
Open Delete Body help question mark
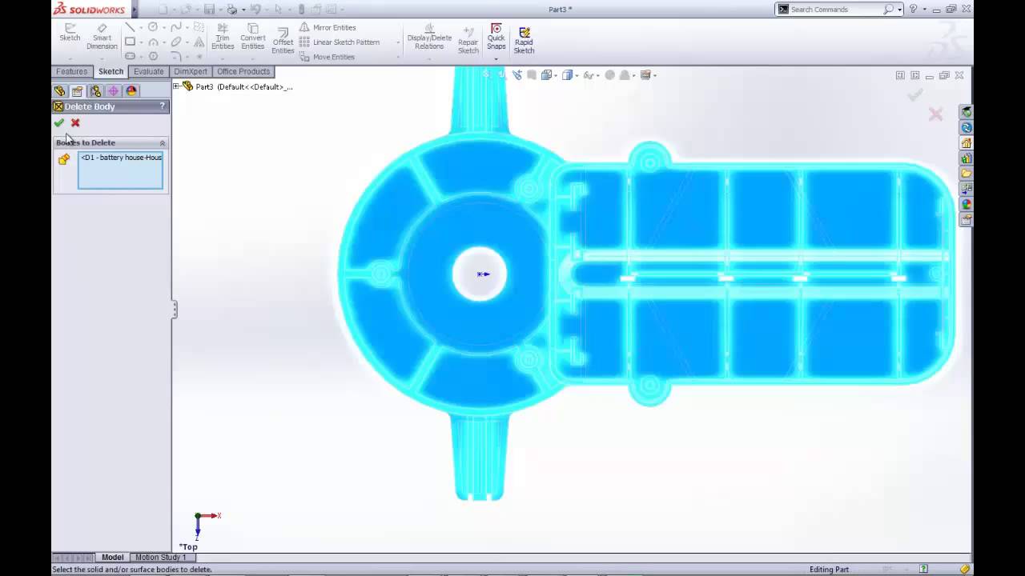tap(163, 106)
